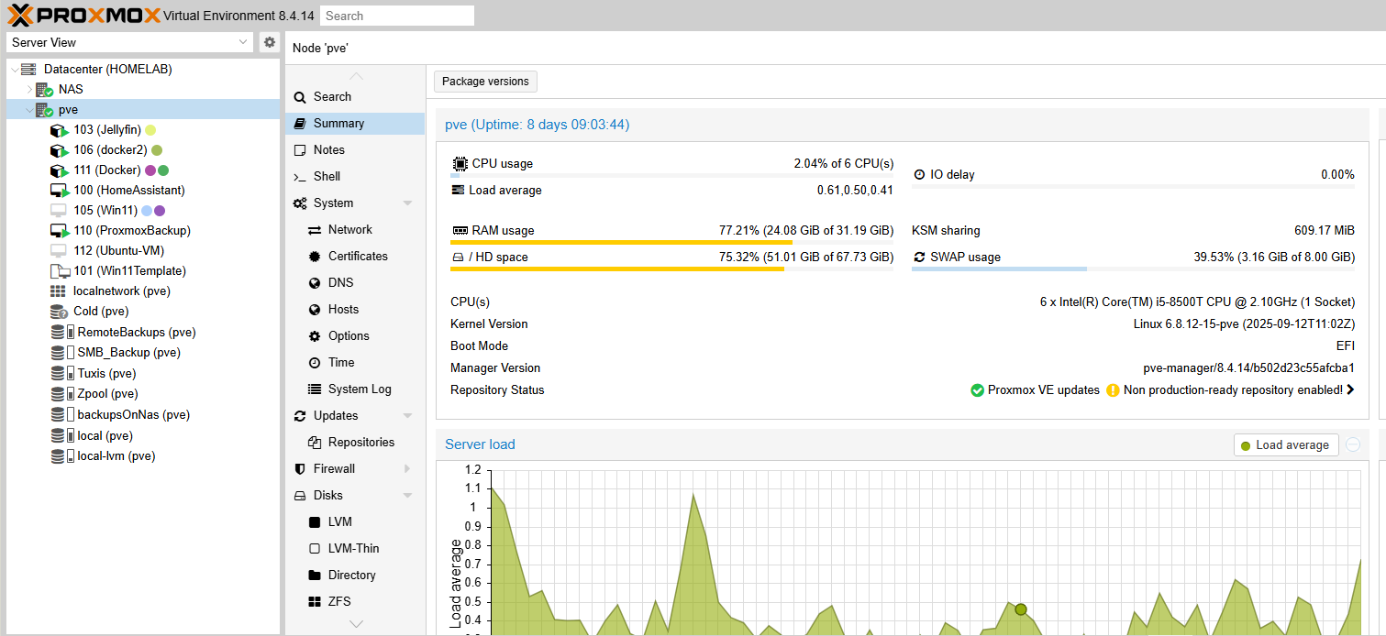Viewport: 1386px width, 636px height.
Task: Click the localnetwork (pve) grid icon
Action: pyautogui.click(x=58, y=291)
